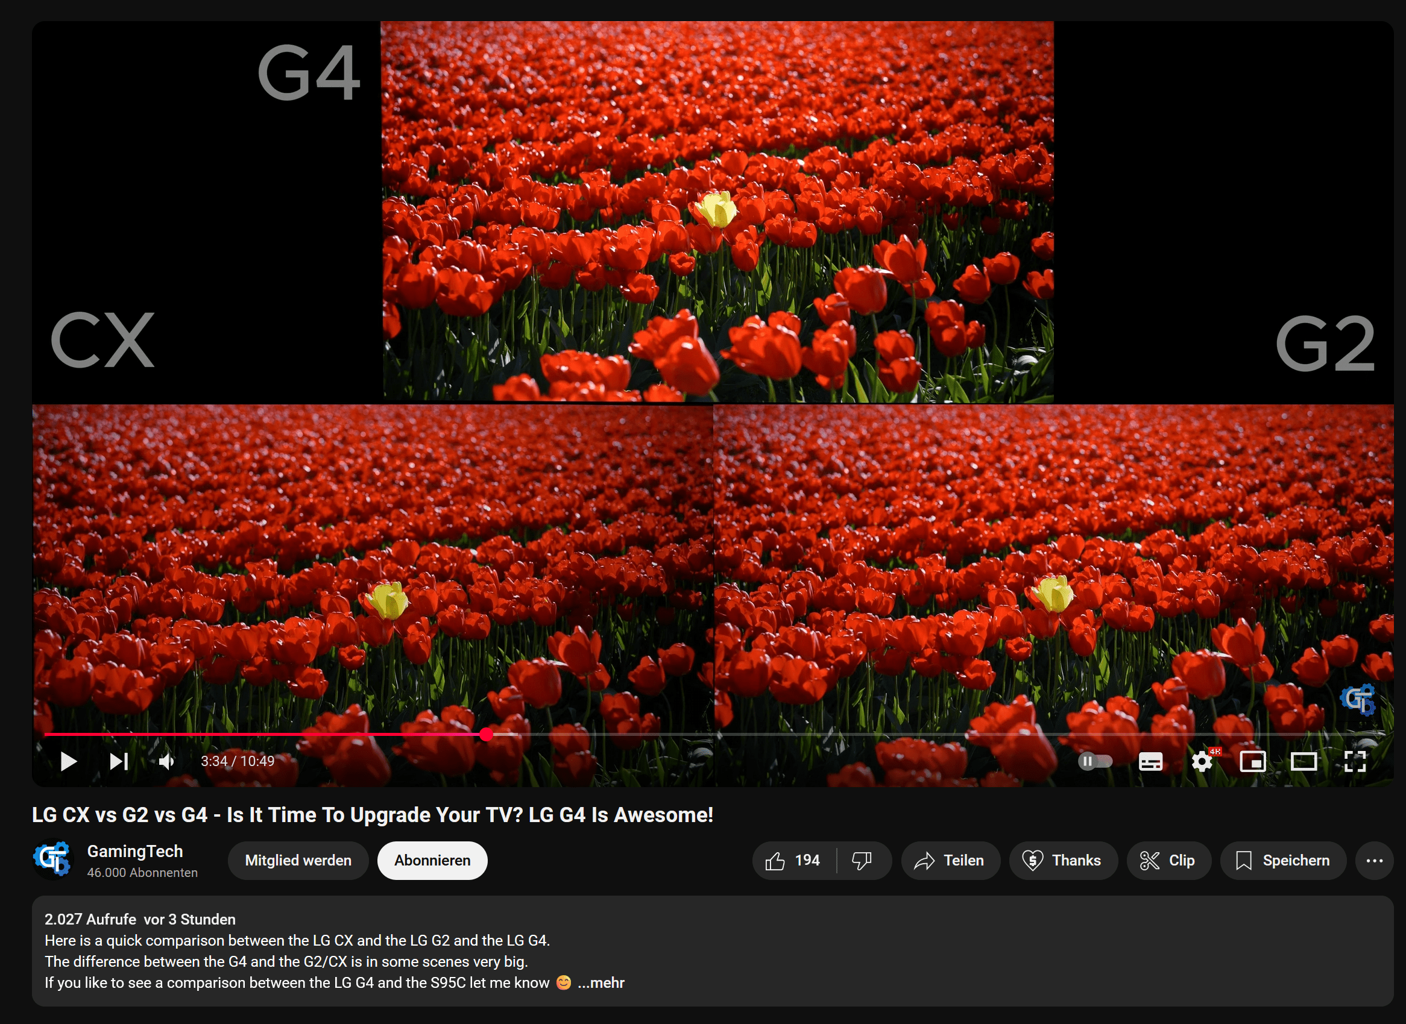This screenshot has height=1024, width=1406.
Task: Share the video via Teilen
Action: tap(950, 860)
